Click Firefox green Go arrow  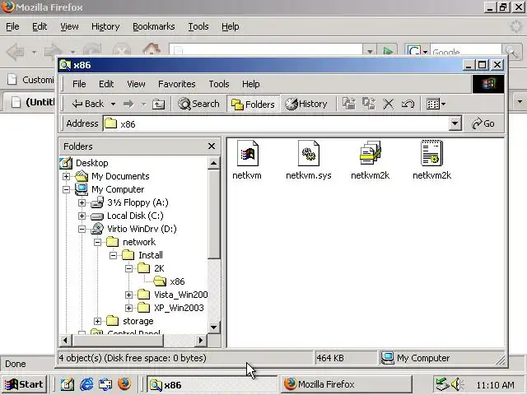[x=388, y=51]
